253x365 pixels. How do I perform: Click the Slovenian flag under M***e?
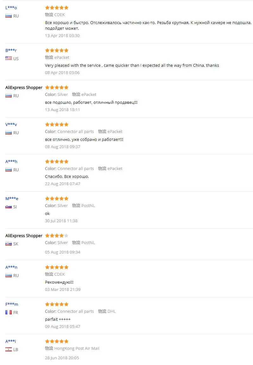tap(9, 207)
